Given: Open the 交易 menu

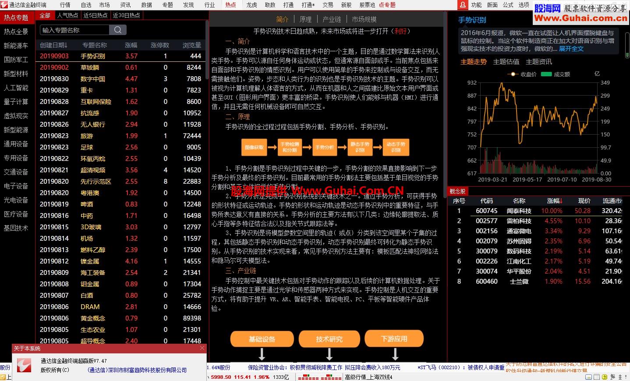Looking at the screenshot, I should point(328,5).
